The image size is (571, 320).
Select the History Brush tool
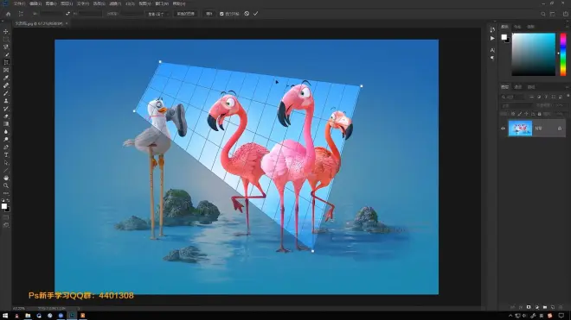(x=6, y=109)
